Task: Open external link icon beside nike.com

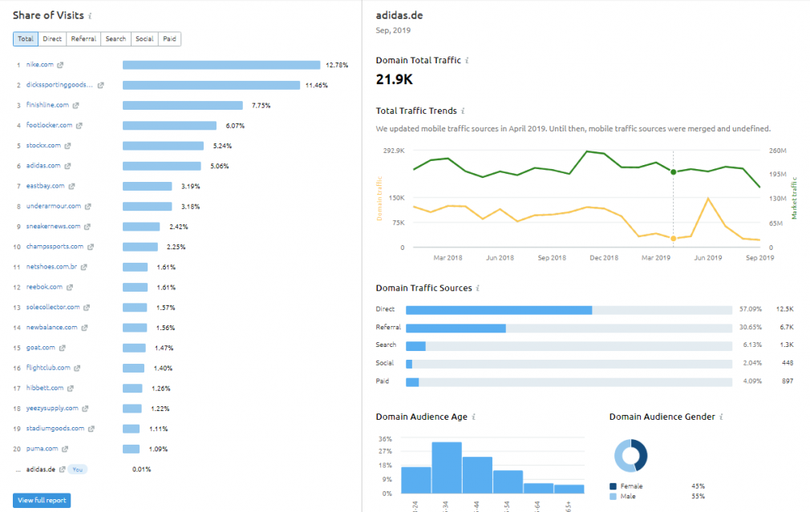Action: click(x=60, y=65)
